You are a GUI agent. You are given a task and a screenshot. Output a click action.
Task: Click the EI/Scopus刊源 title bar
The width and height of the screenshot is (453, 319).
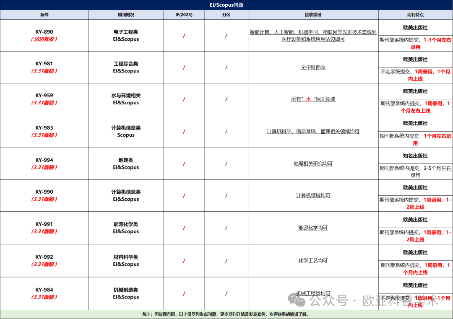tap(226, 5)
